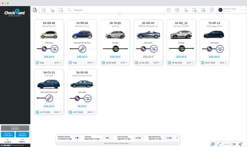Expand the Francisco Torres user dropdown
This screenshot has width=247, height=147.
(x=244, y=10)
